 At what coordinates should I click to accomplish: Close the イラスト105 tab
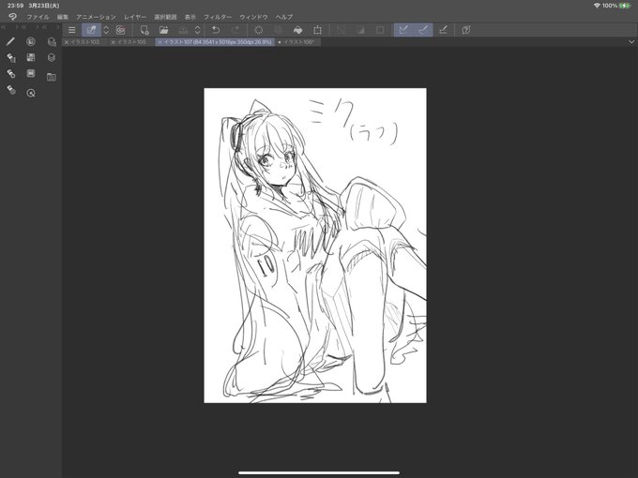[114, 42]
